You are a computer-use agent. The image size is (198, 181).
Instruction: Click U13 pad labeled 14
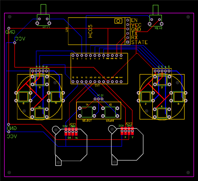[x=82, y=82]
